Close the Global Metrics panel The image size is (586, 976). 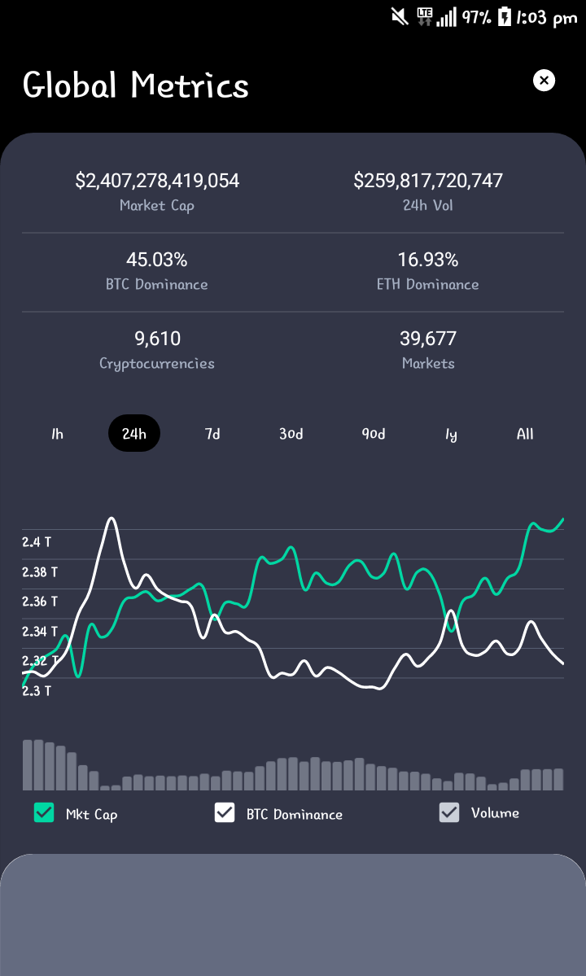point(544,81)
